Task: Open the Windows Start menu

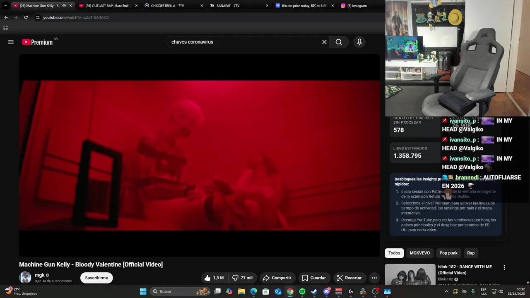Action: coord(143,291)
